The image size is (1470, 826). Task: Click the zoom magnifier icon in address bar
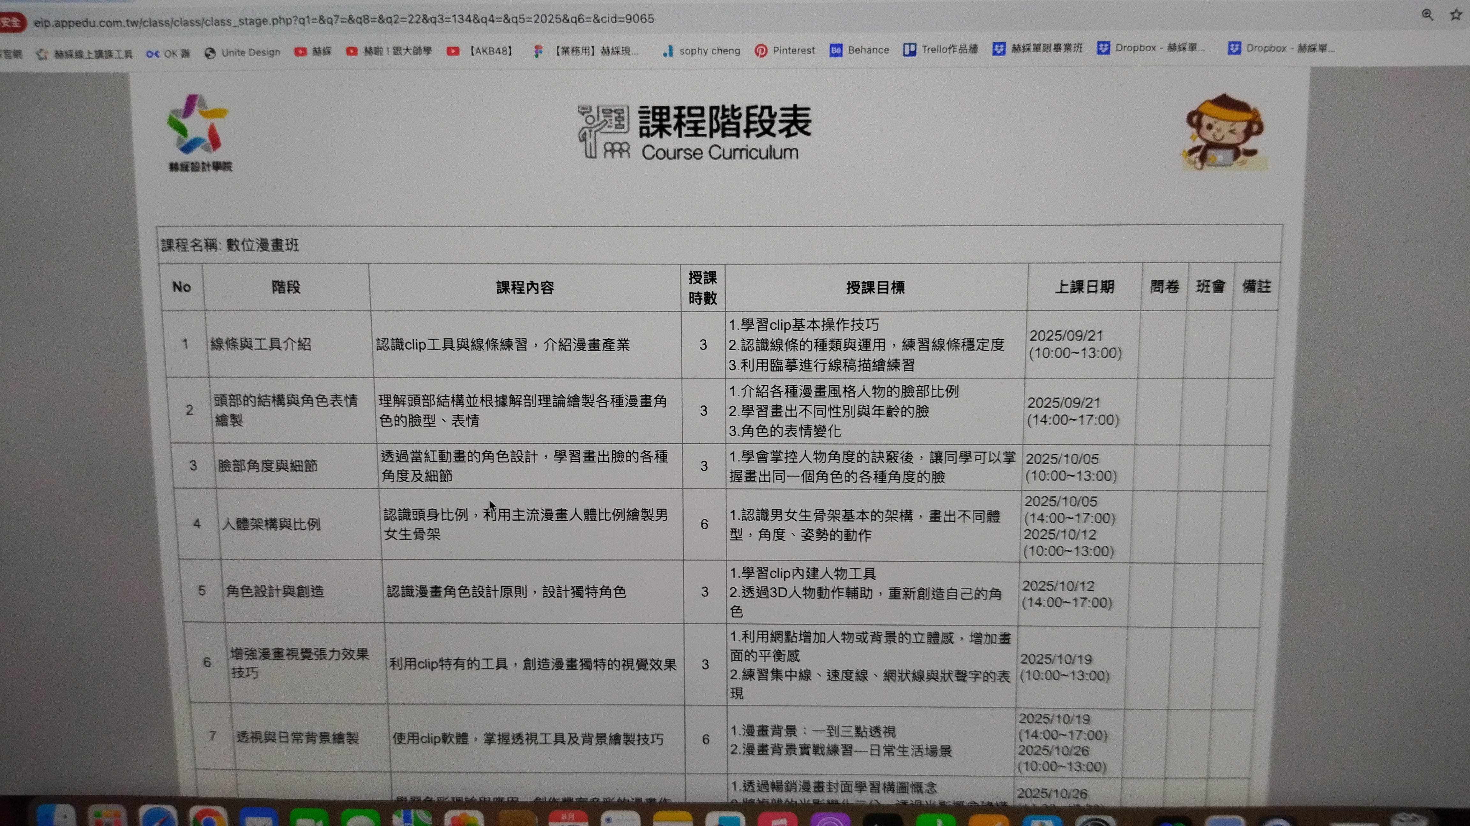[x=1427, y=15]
